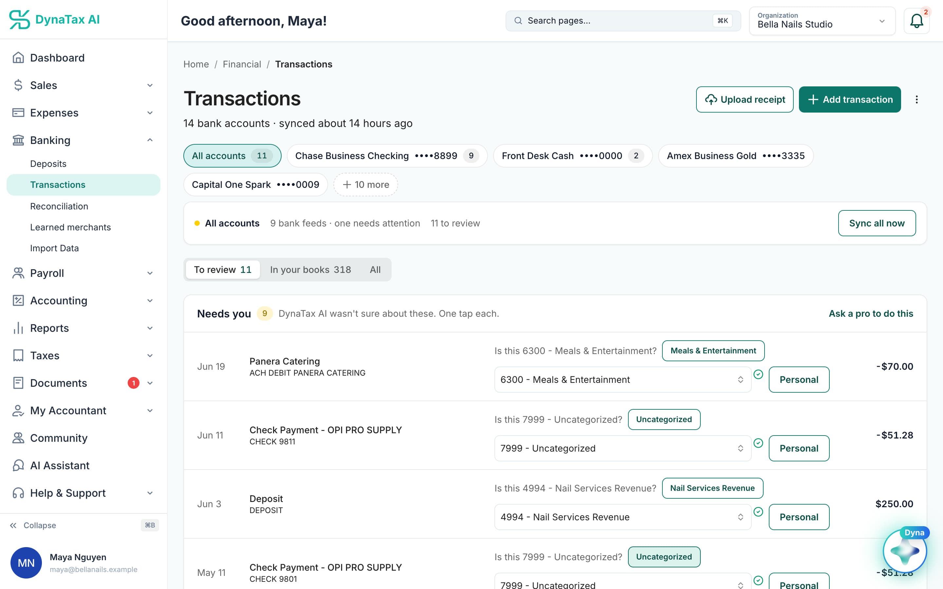The image size is (943, 589).
Task: Click the Upload receipt button
Action: click(x=745, y=100)
